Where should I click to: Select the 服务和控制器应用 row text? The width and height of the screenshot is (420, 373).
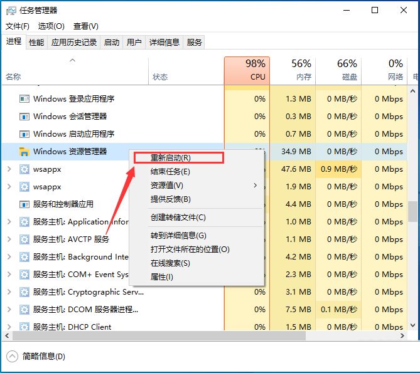point(63,204)
